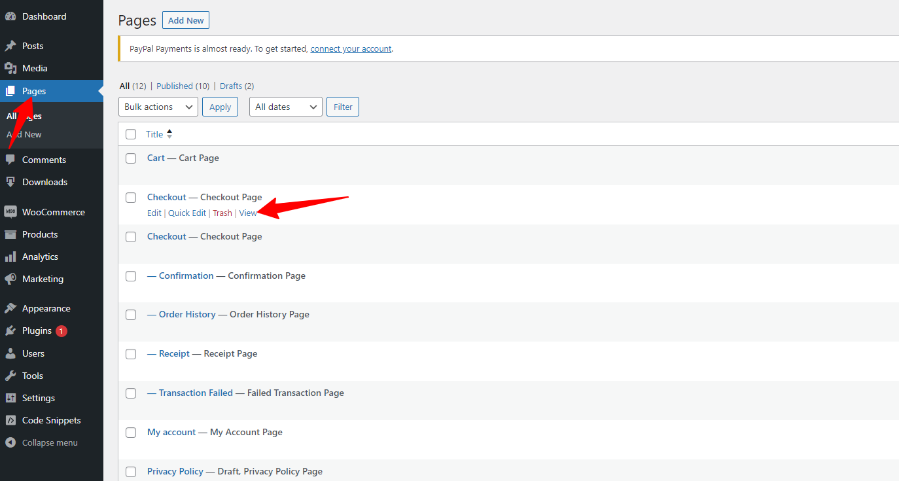Click the Plugins plug icon
The width and height of the screenshot is (899, 481).
tap(10, 331)
